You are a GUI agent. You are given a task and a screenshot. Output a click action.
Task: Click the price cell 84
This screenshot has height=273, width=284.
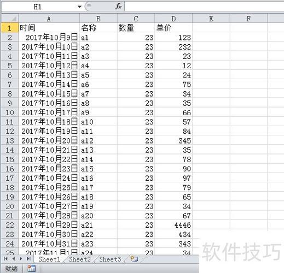[x=173, y=131]
